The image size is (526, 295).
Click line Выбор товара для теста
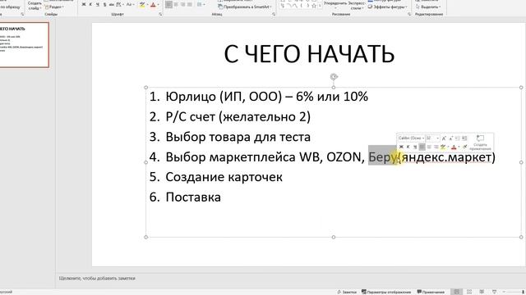(x=238, y=137)
